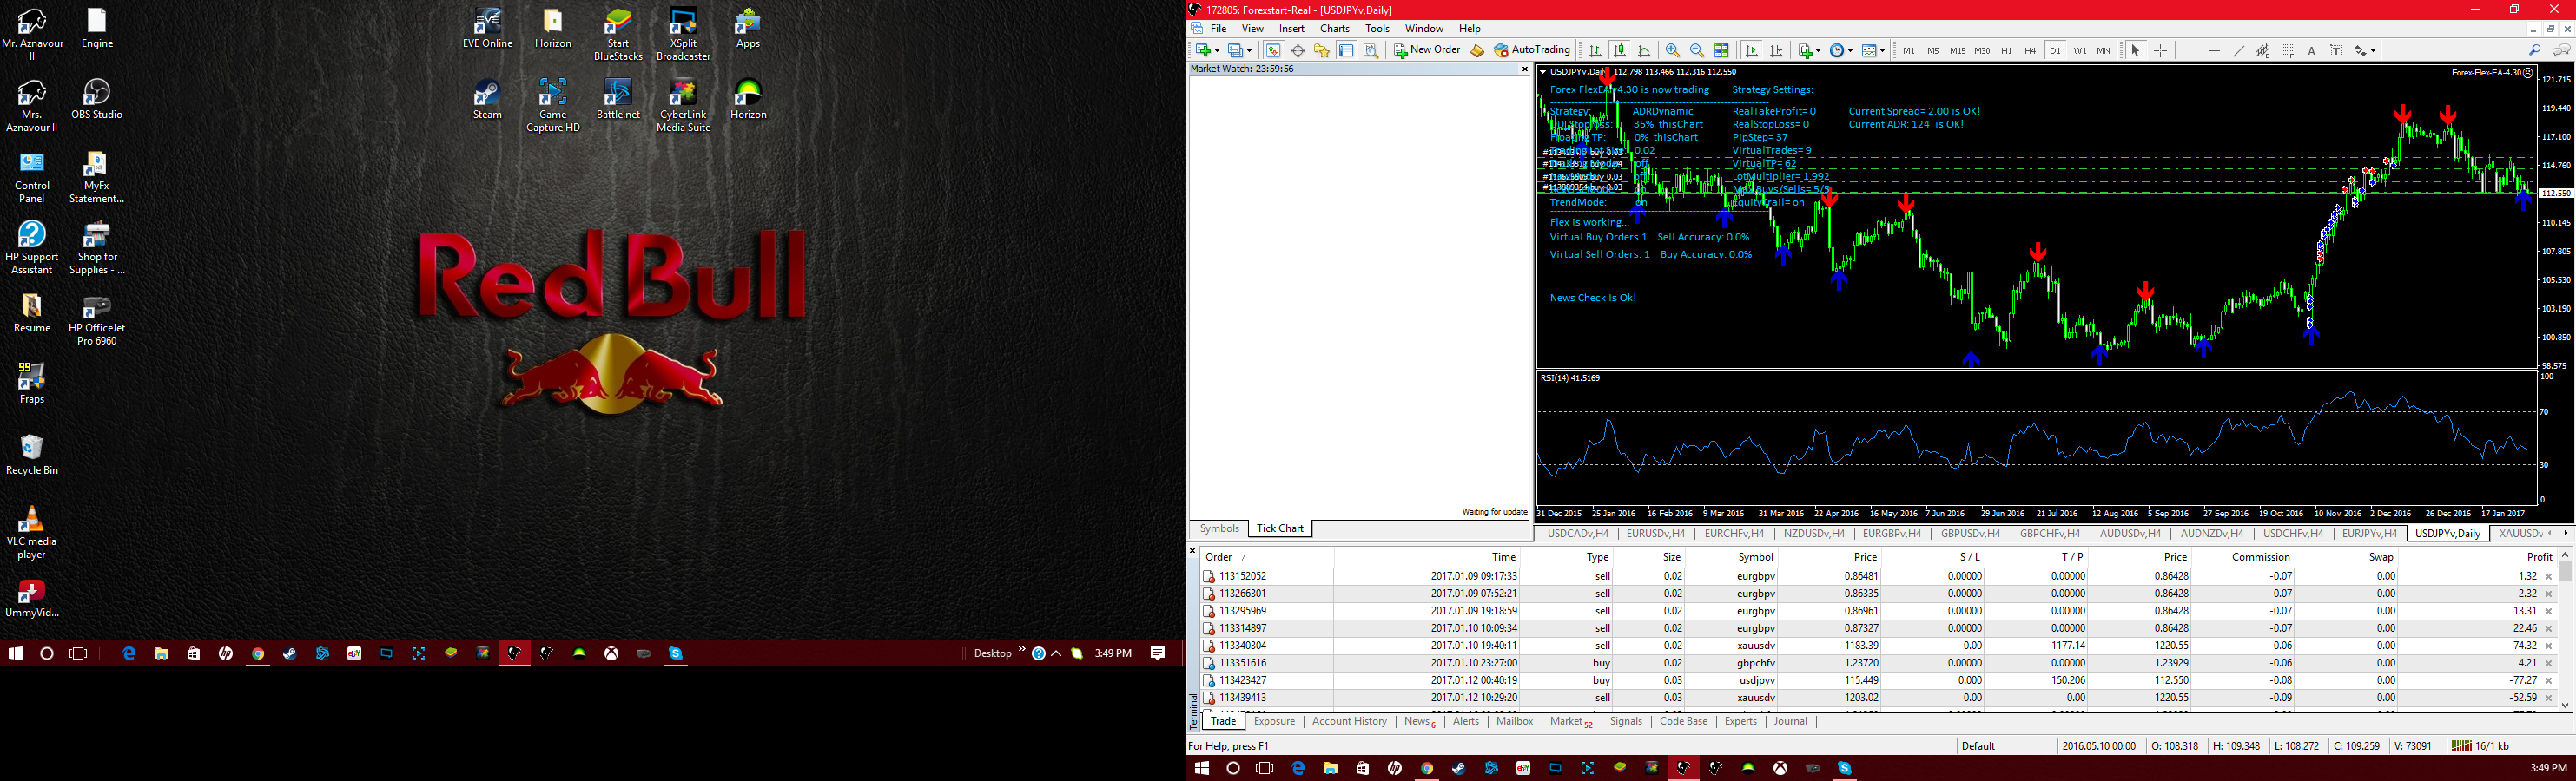Zoom out on the chart

(x=1697, y=50)
